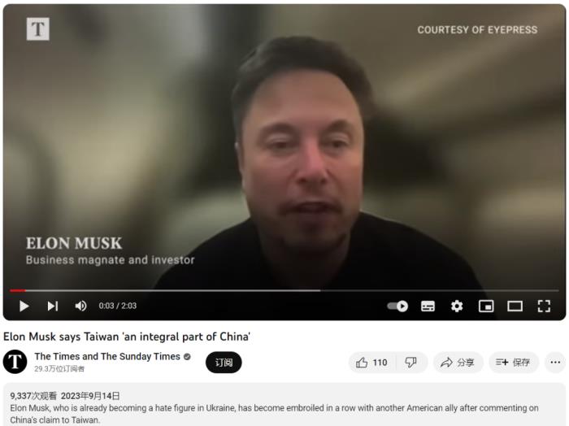Turn on subtitles with captions icon
The width and height of the screenshot is (569, 426).
point(428,306)
